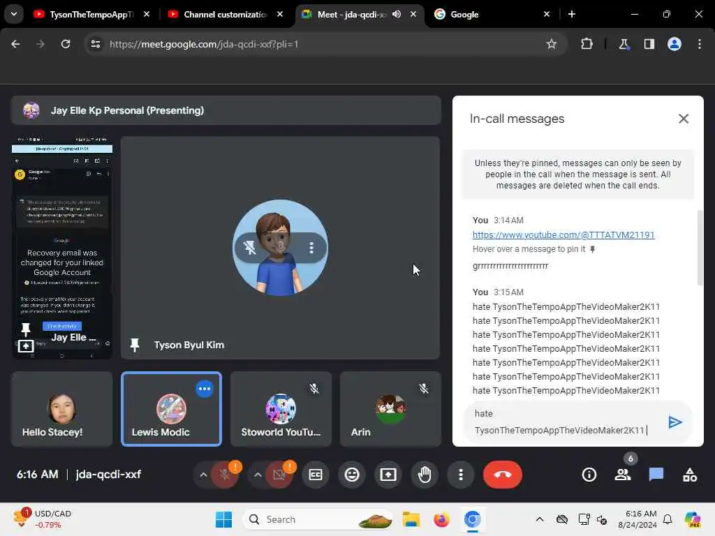Open Chrome Labs flask icon
This screenshot has width=715, height=536.
tap(624, 44)
